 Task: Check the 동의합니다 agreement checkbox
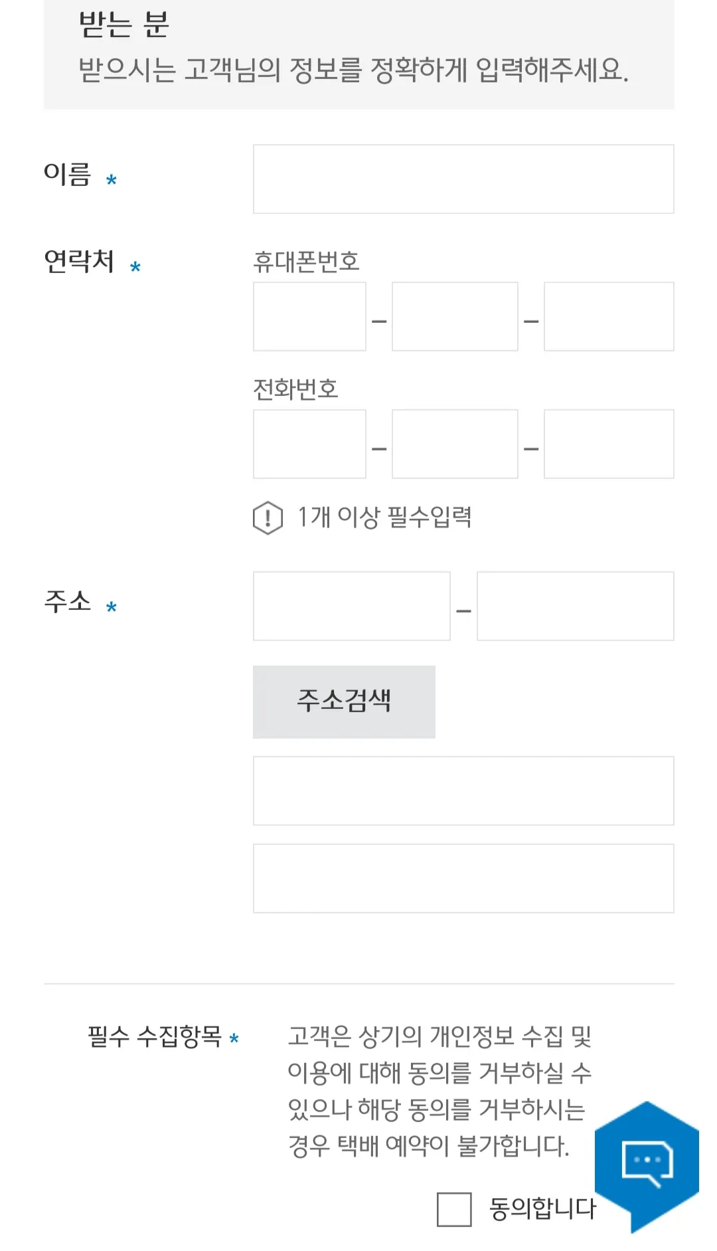(x=453, y=1210)
